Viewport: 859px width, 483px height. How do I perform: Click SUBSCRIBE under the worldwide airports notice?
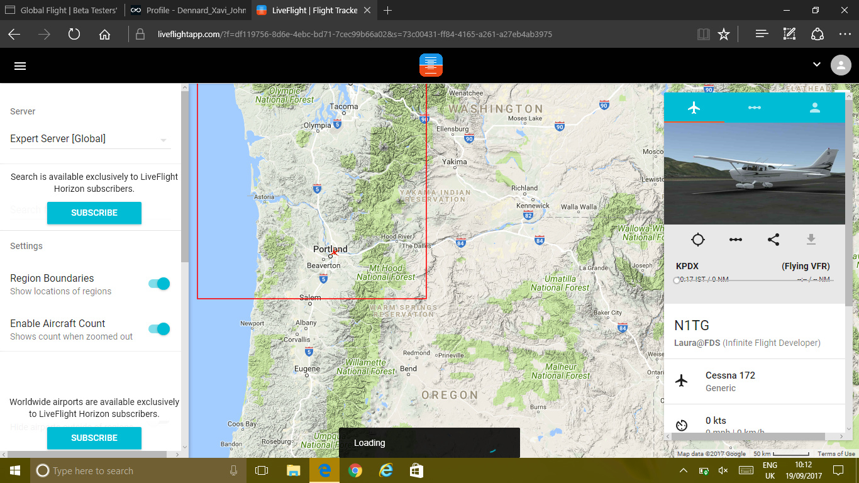click(x=94, y=438)
